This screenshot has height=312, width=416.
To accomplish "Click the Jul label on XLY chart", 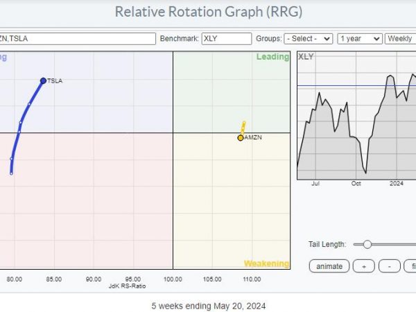I will 315,184.
